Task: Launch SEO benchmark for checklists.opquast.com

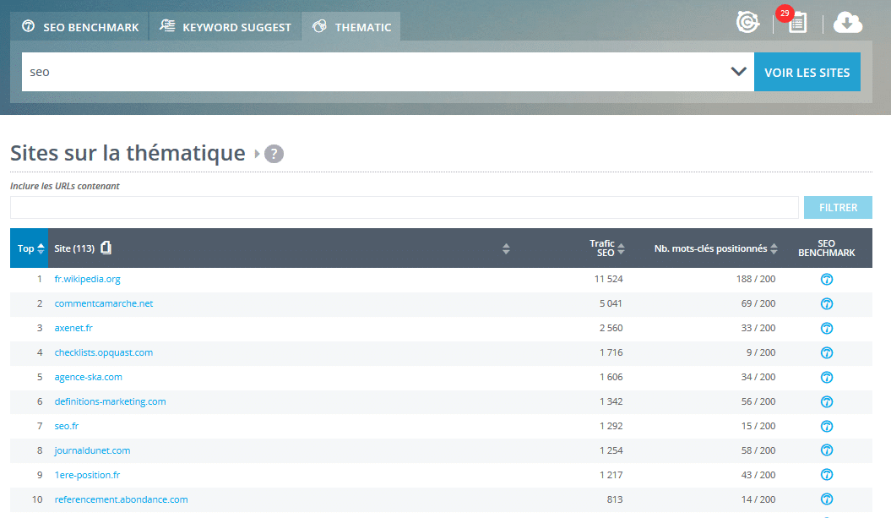Action: 826,352
